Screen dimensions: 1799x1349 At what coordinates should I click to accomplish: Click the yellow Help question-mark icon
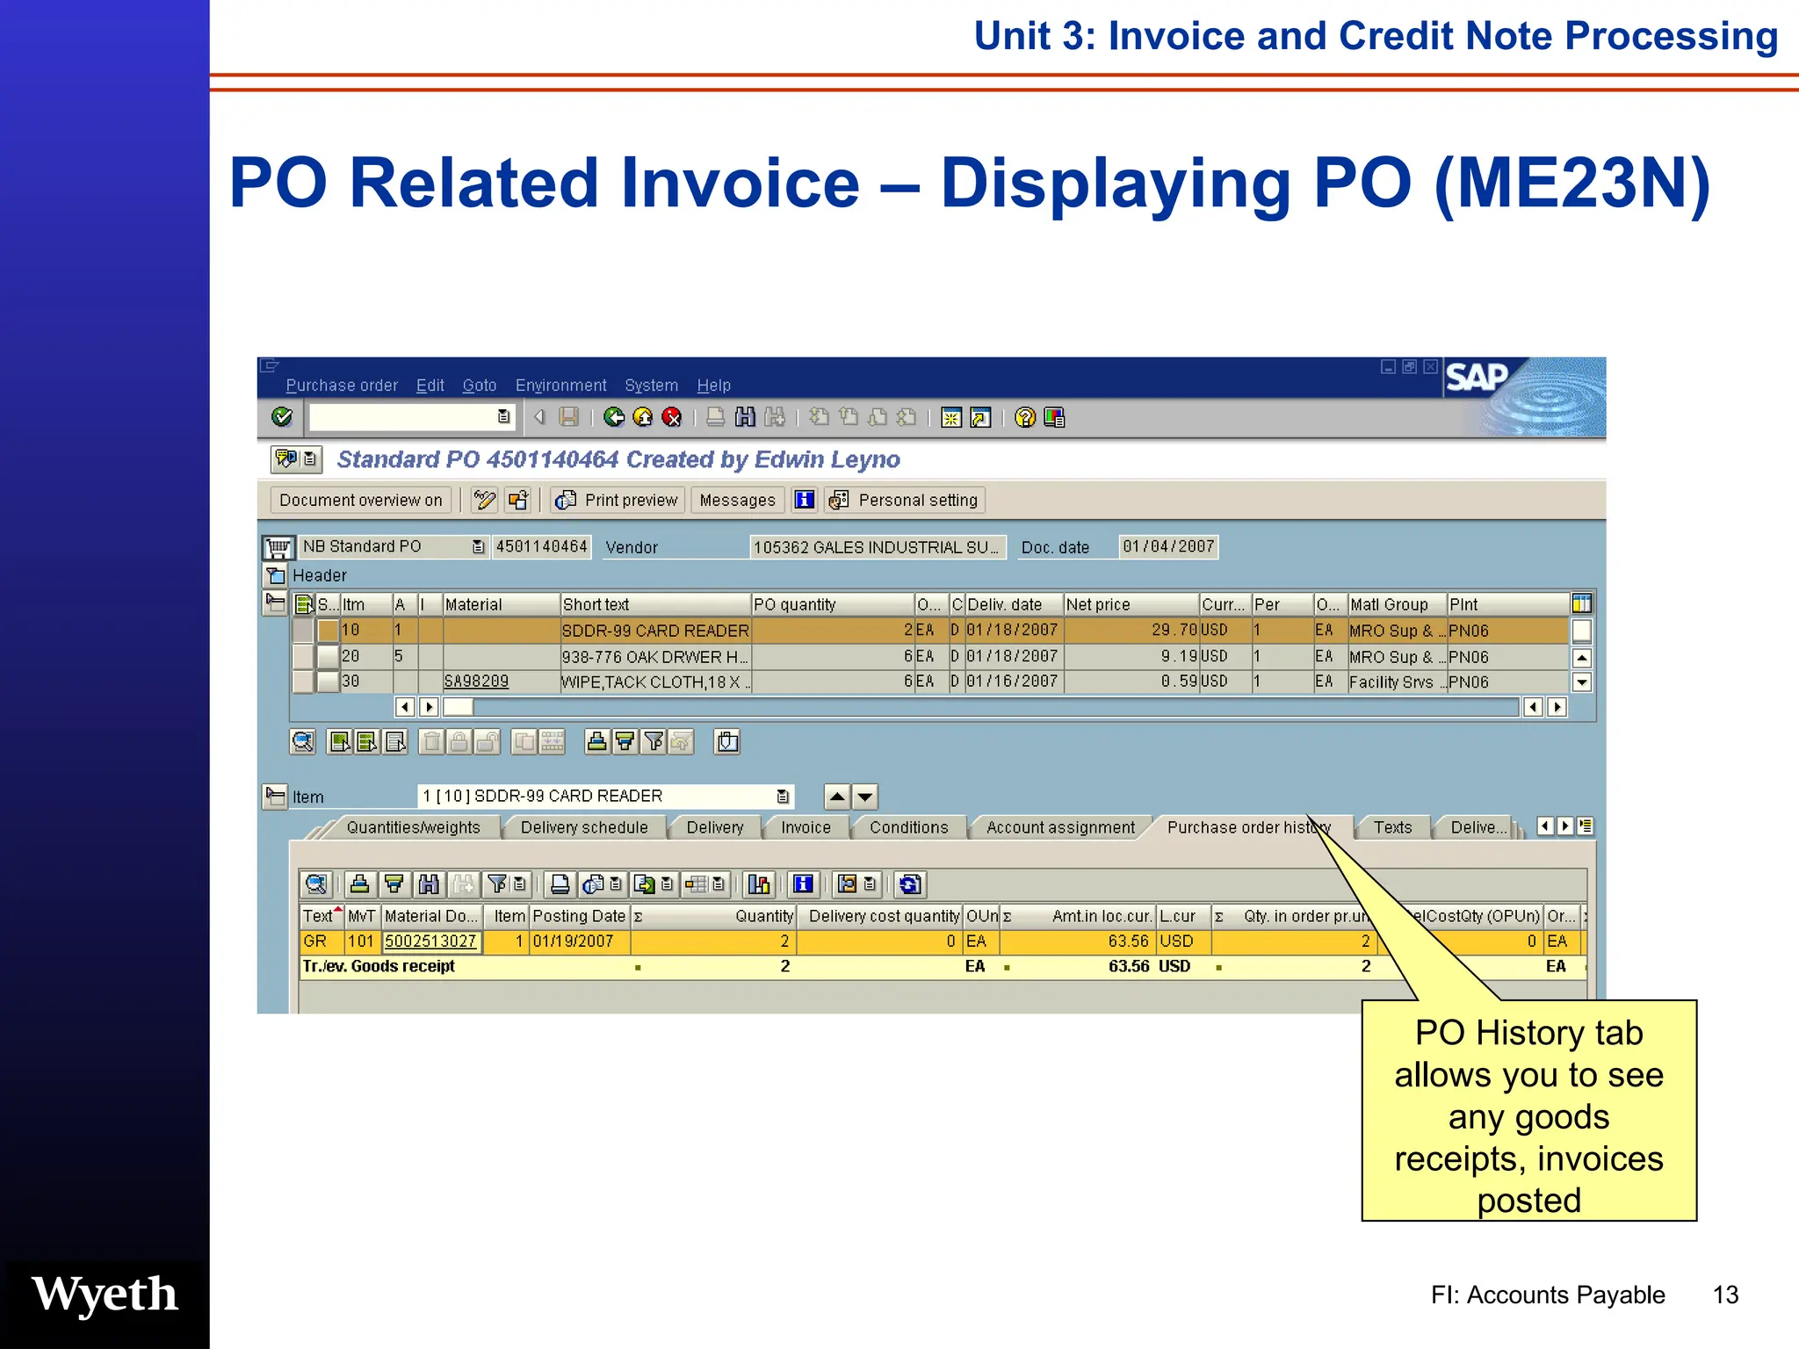click(1025, 417)
